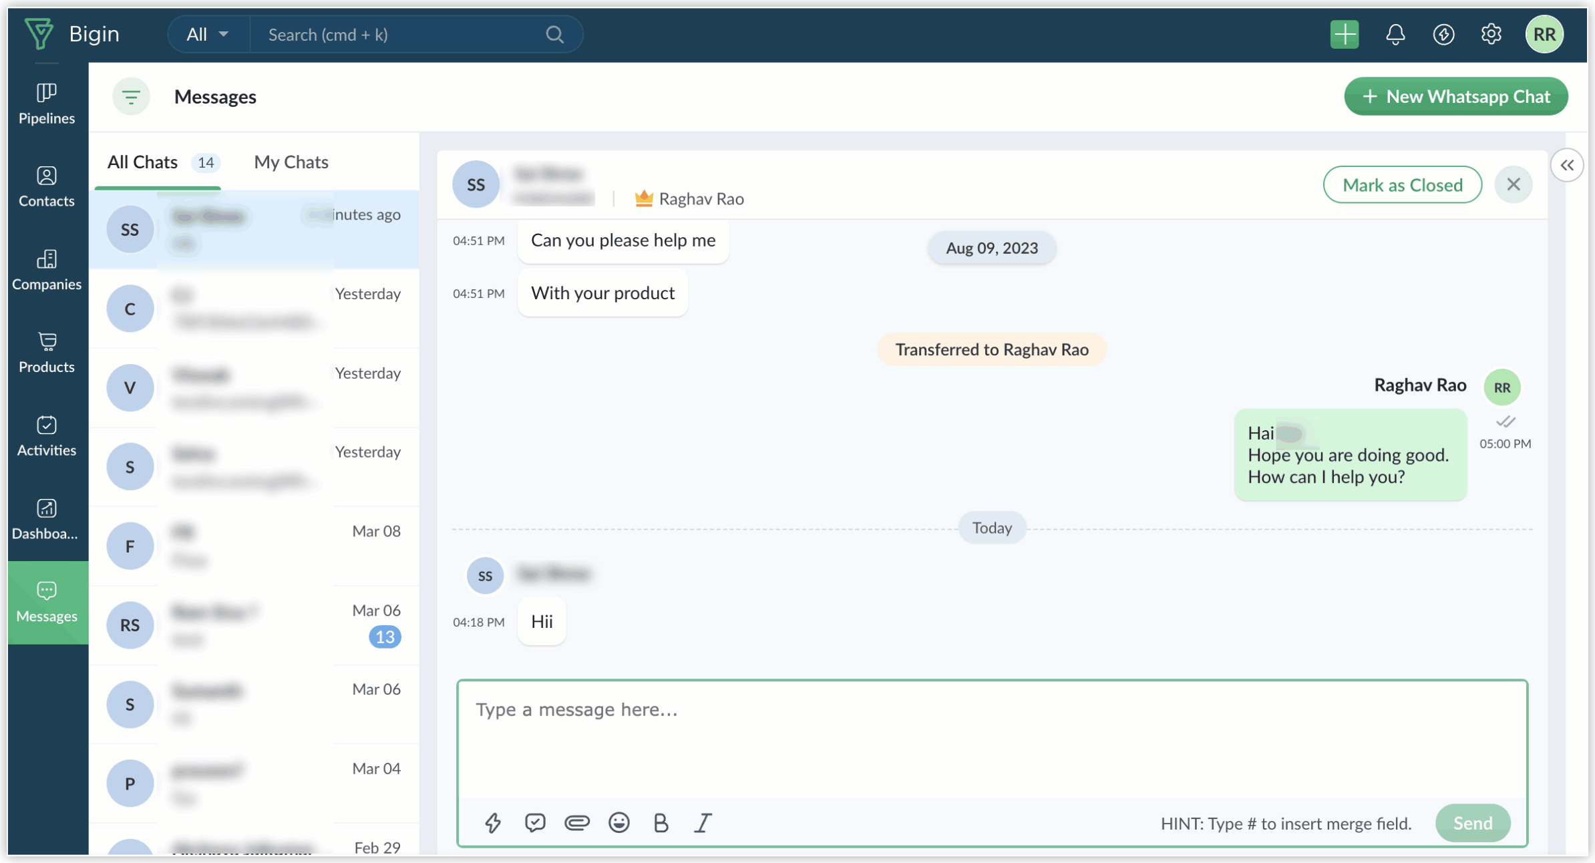Mark as Closed the conversation

tap(1402, 185)
